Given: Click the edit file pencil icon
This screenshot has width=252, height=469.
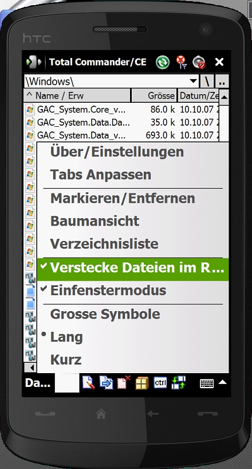Looking at the screenshot, I should click(x=88, y=383).
